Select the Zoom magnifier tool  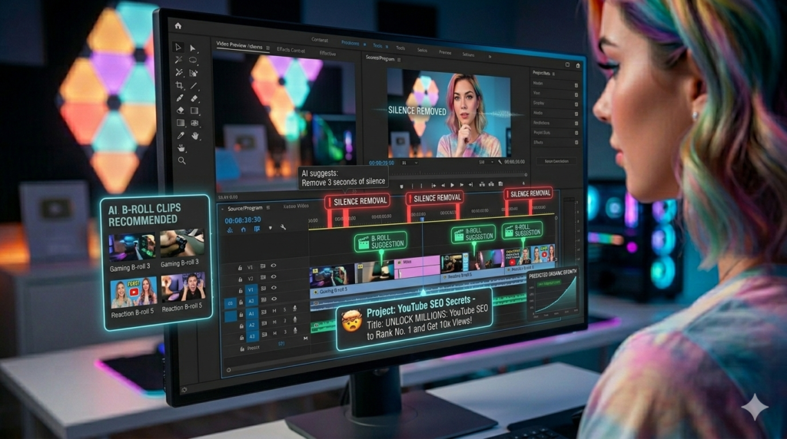[181, 160]
